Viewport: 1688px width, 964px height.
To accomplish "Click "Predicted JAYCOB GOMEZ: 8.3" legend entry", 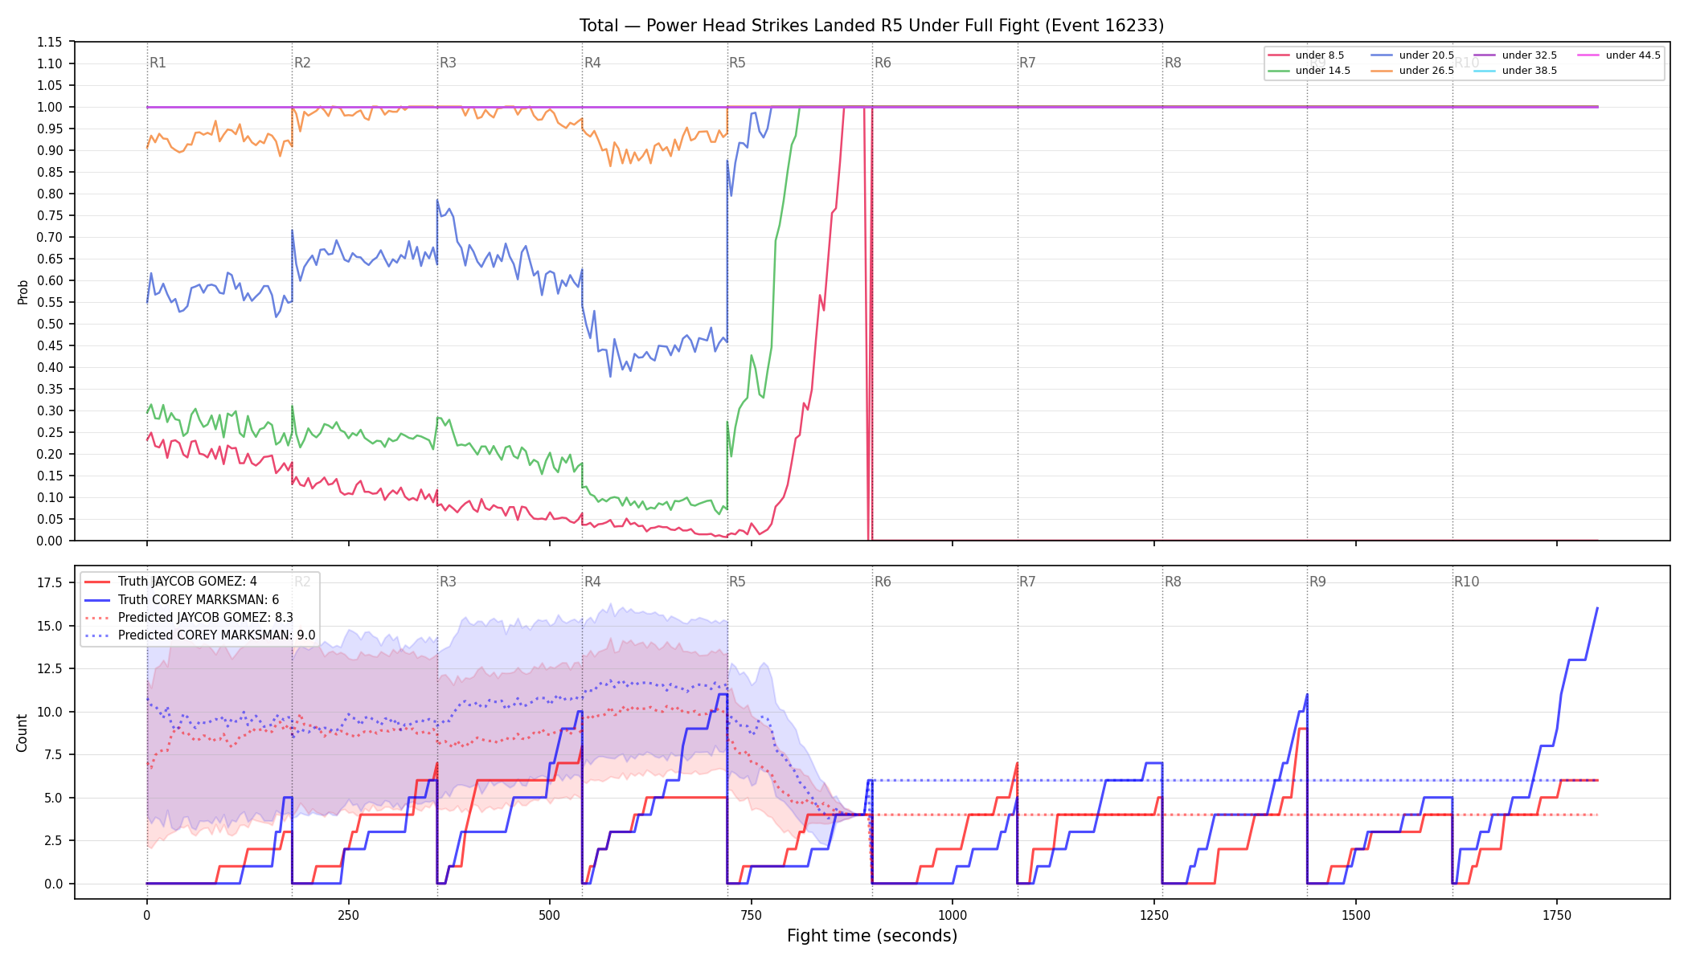I will 189,617.
